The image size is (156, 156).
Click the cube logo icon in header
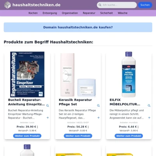(x=7, y=5)
